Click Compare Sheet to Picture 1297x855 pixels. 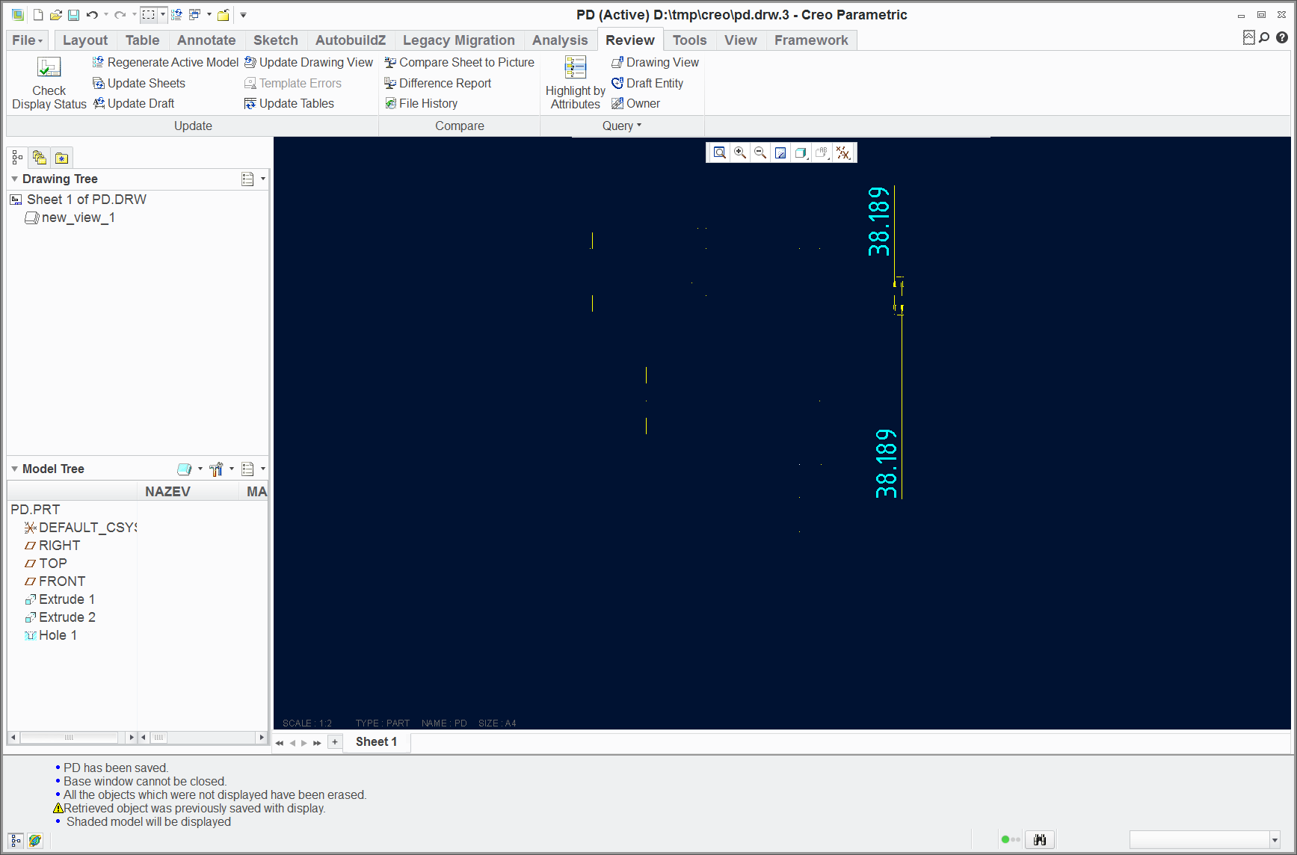coord(459,62)
